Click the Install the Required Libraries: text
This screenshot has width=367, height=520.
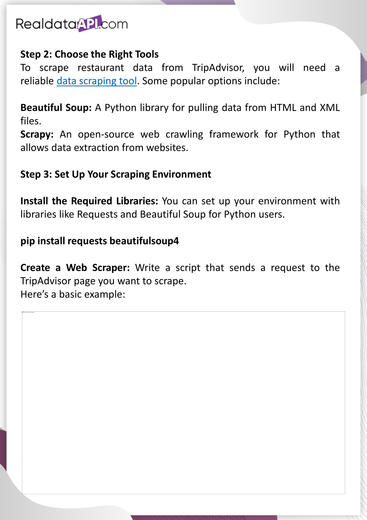89,201
